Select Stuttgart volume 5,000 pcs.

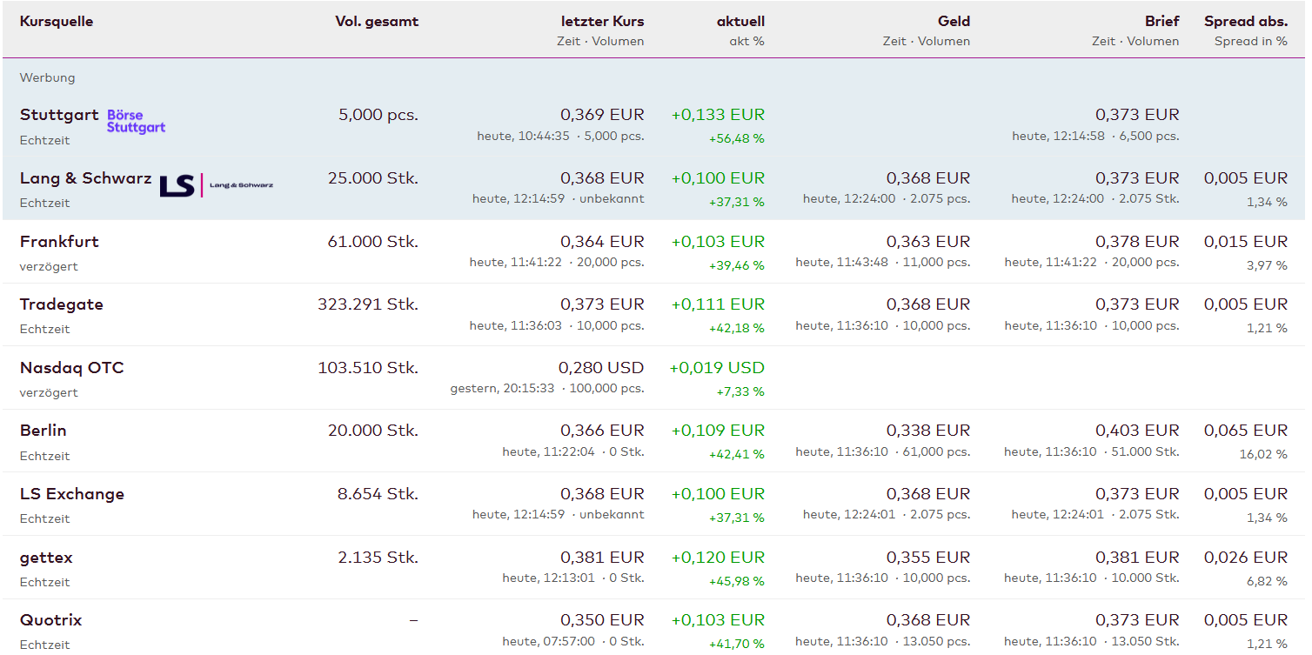pyautogui.click(x=378, y=115)
